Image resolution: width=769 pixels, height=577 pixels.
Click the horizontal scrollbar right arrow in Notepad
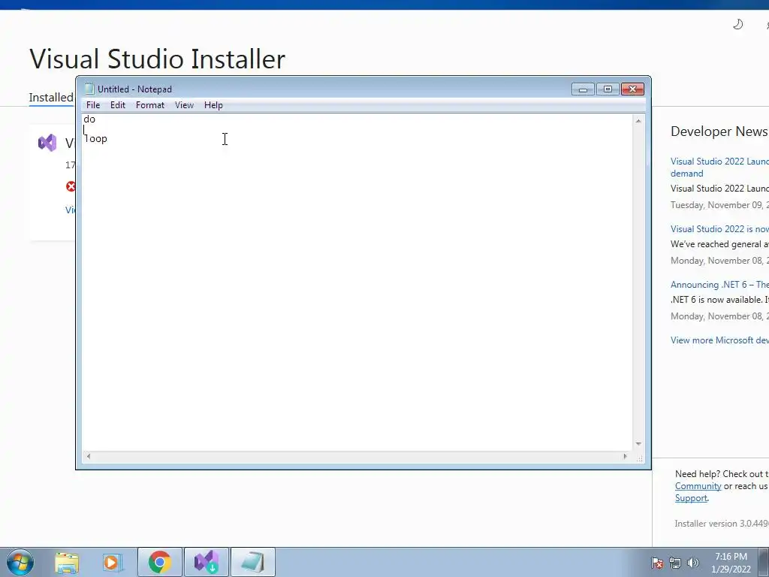tap(625, 456)
